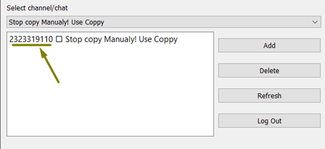Click the green arrow pointing at ID
Screen dimensions: 325x149
tap(50, 66)
